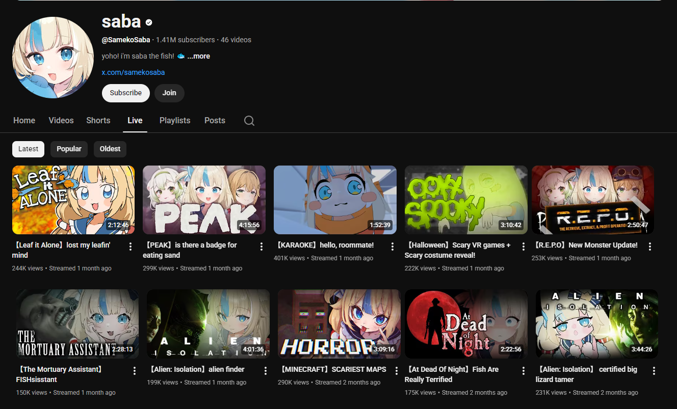677x409 pixels.
Task: Switch to the Playlists tab
Action: [x=175, y=121]
